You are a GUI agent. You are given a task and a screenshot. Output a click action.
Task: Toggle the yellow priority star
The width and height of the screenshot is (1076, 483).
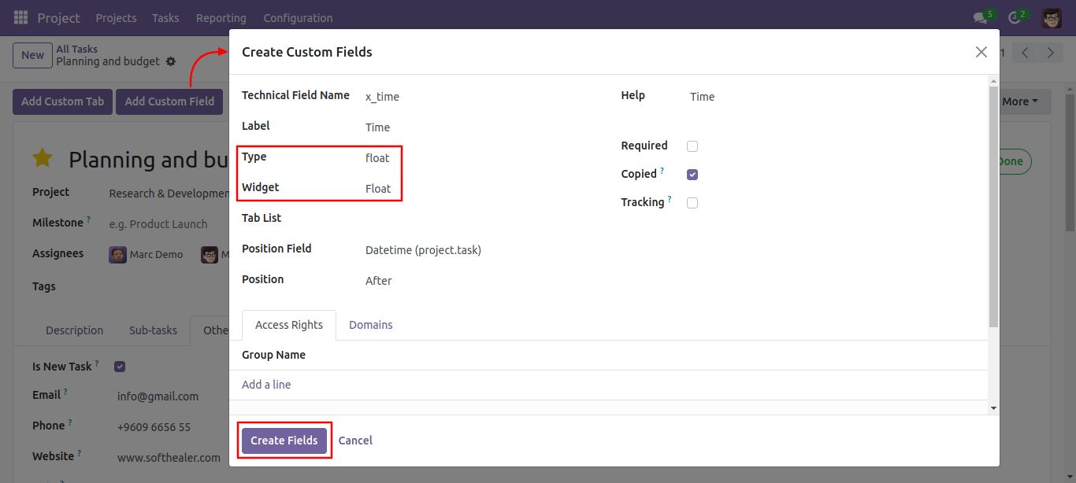[x=42, y=159]
